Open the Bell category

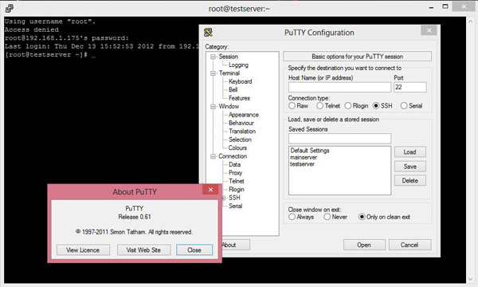pyautogui.click(x=233, y=89)
